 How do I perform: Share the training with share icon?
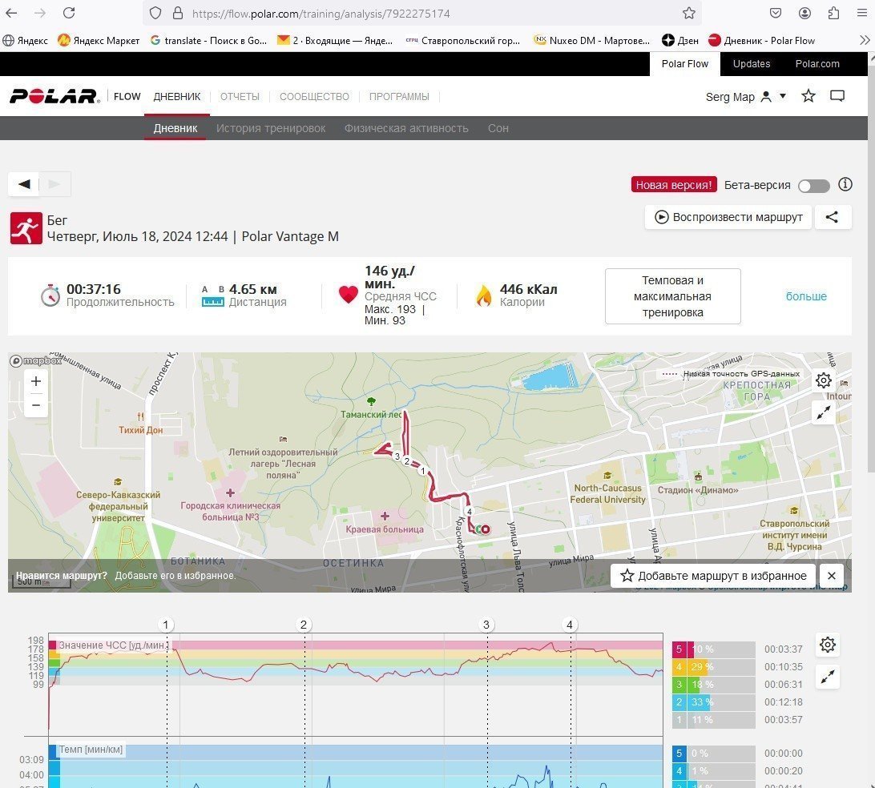[833, 217]
